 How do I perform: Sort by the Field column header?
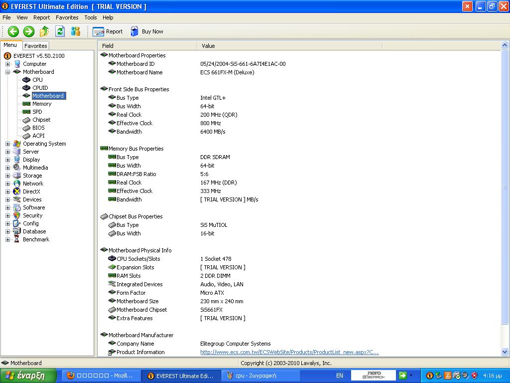pyautogui.click(x=147, y=46)
